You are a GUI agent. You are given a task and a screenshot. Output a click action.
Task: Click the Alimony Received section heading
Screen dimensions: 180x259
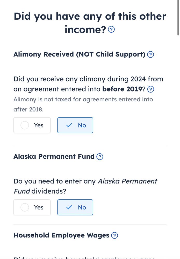[80, 54]
